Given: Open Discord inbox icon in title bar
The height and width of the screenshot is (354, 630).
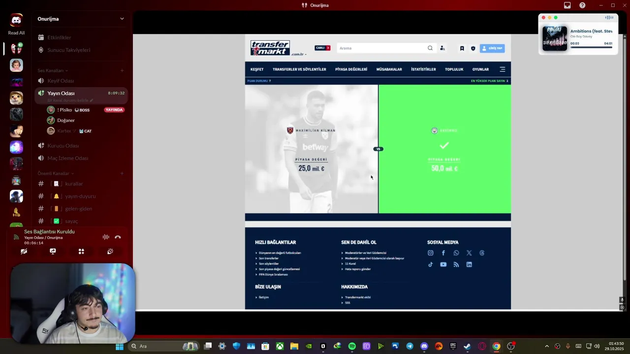Looking at the screenshot, I should coord(567,5).
